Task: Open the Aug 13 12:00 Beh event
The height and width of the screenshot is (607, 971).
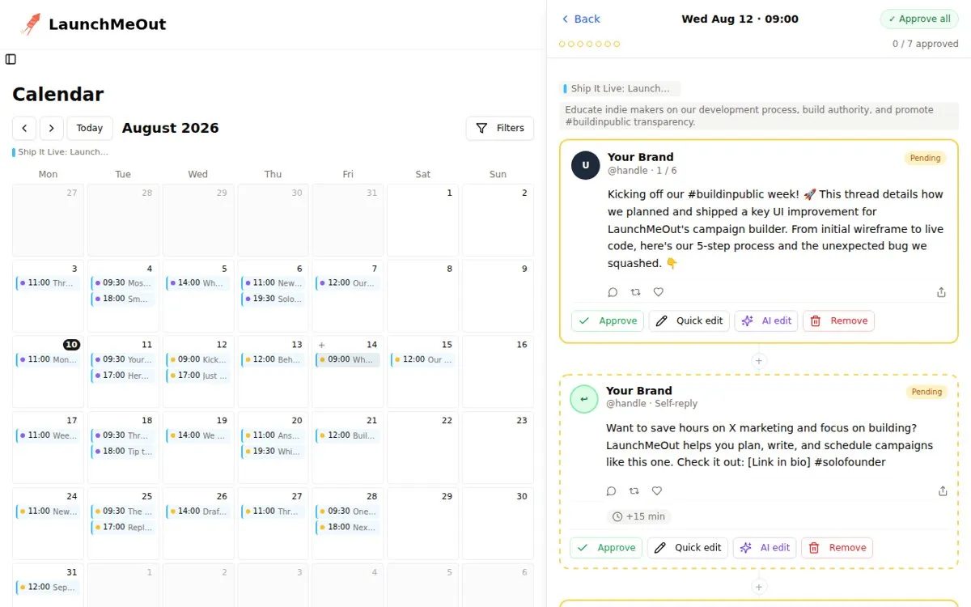Action: point(273,359)
